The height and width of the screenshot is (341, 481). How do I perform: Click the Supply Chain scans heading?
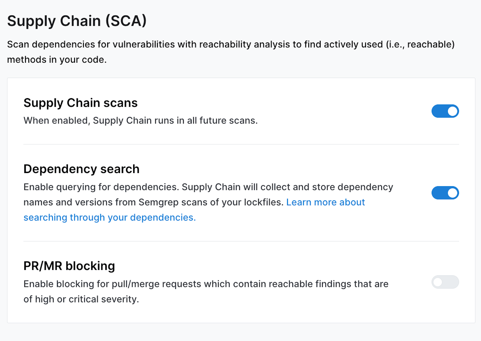pyautogui.click(x=80, y=103)
